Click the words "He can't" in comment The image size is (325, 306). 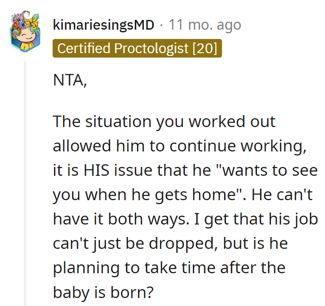(282, 195)
